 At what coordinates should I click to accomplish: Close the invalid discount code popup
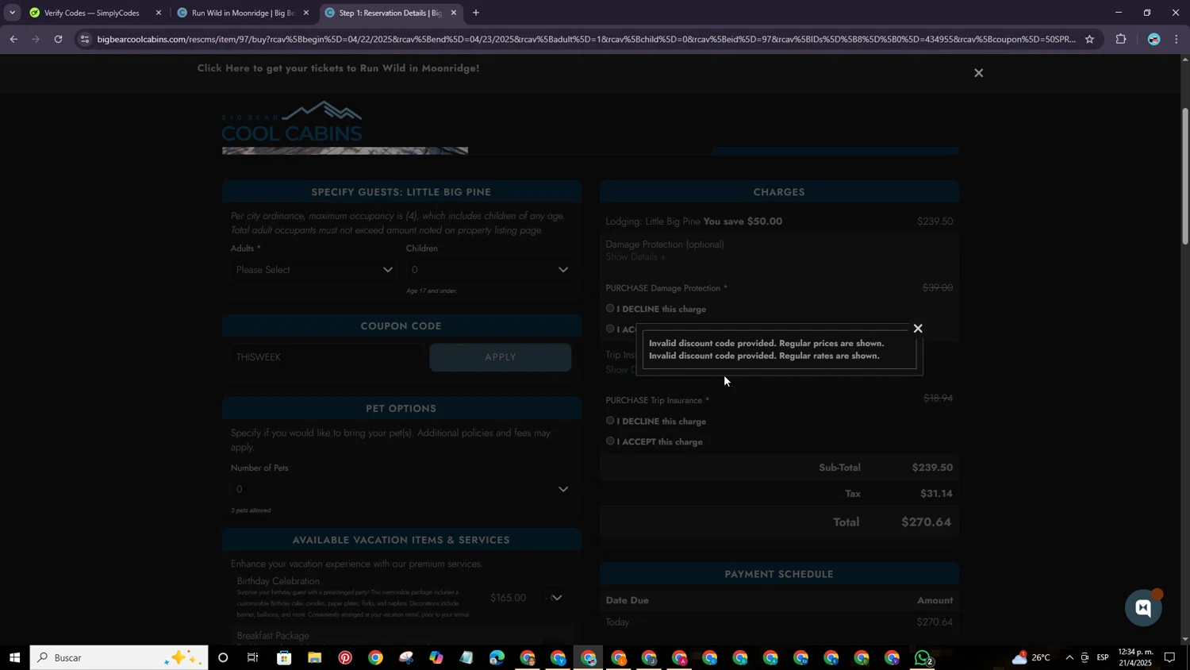point(918,329)
